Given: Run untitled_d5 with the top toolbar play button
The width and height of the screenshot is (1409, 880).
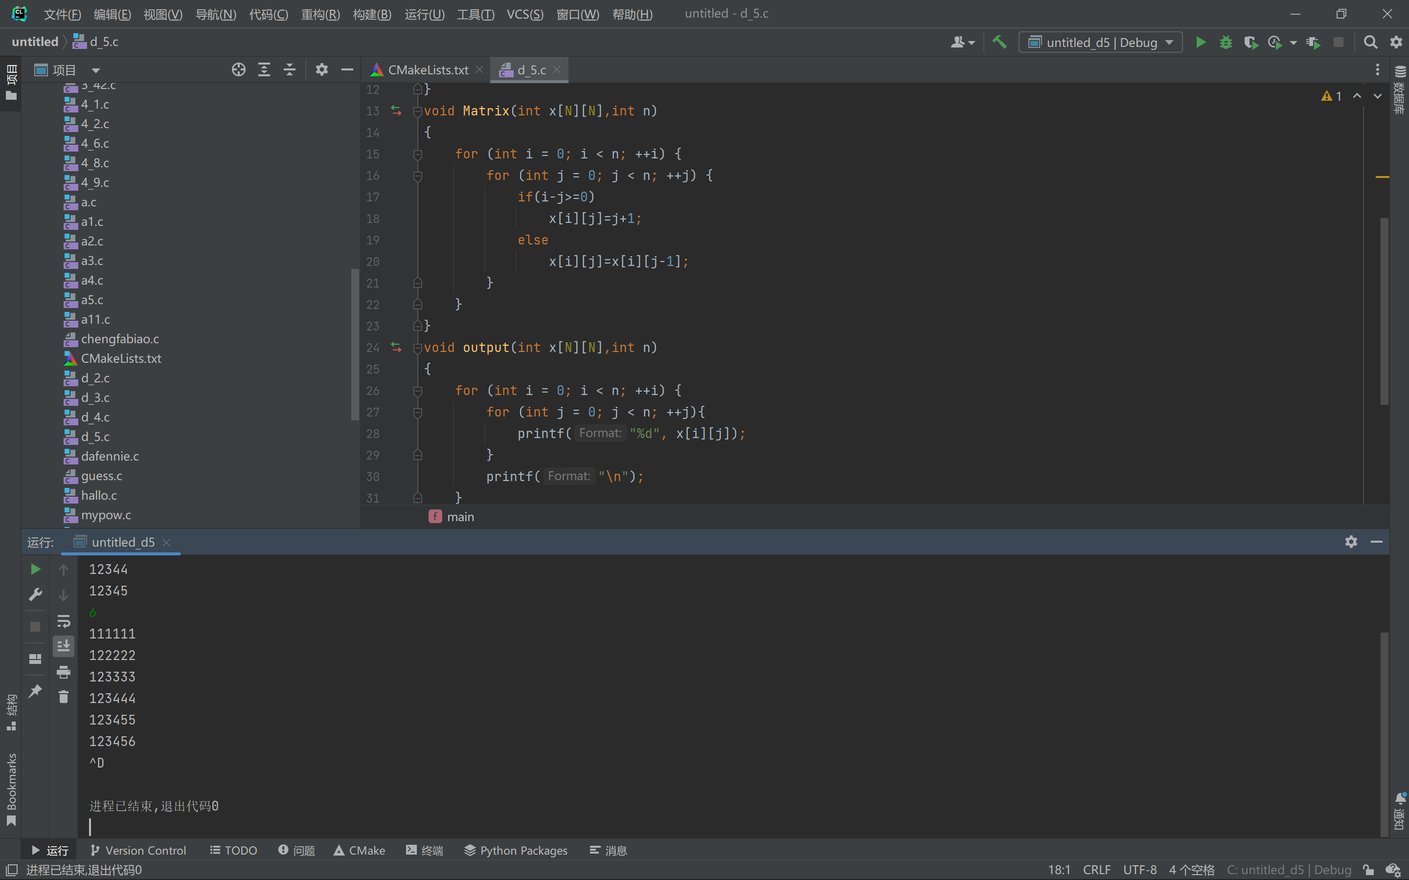Looking at the screenshot, I should coord(1201,42).
